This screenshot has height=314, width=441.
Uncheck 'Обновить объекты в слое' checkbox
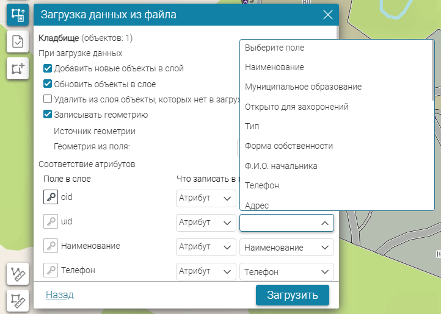(48, 84)
